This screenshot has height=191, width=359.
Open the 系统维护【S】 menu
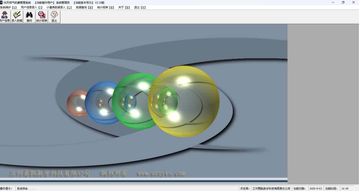click(8, 7)
